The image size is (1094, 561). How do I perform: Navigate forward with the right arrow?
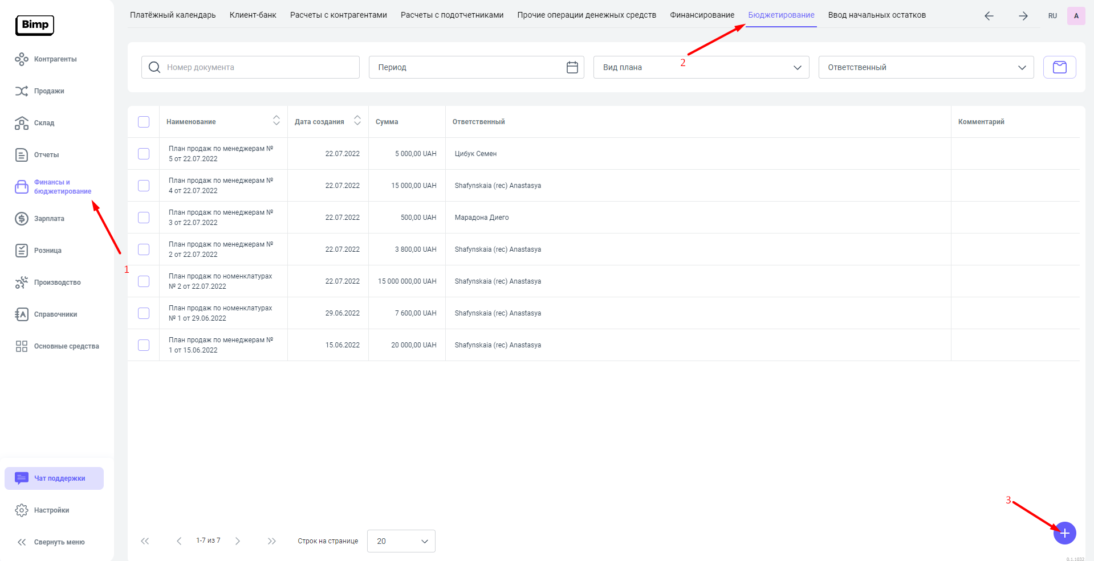pyautogui.click(x=1023, y=16)
